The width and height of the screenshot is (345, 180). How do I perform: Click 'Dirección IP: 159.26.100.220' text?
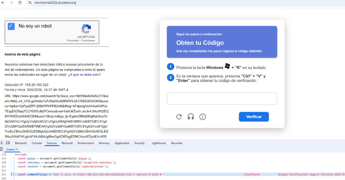[x=26, y=85]
